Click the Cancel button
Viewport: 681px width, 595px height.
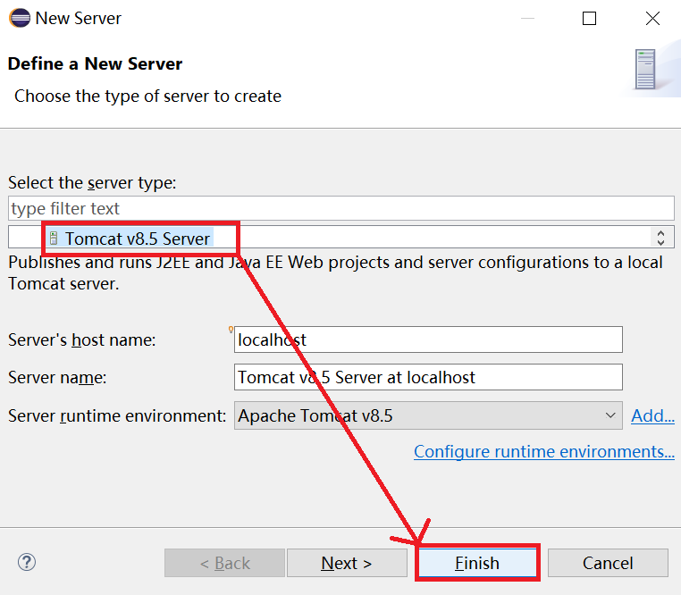tap(608, 563)
